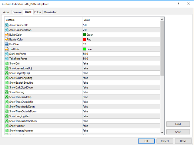Select the ArrowDistanceUp value 5.0

pyautogui.click(x=85, y=25)
